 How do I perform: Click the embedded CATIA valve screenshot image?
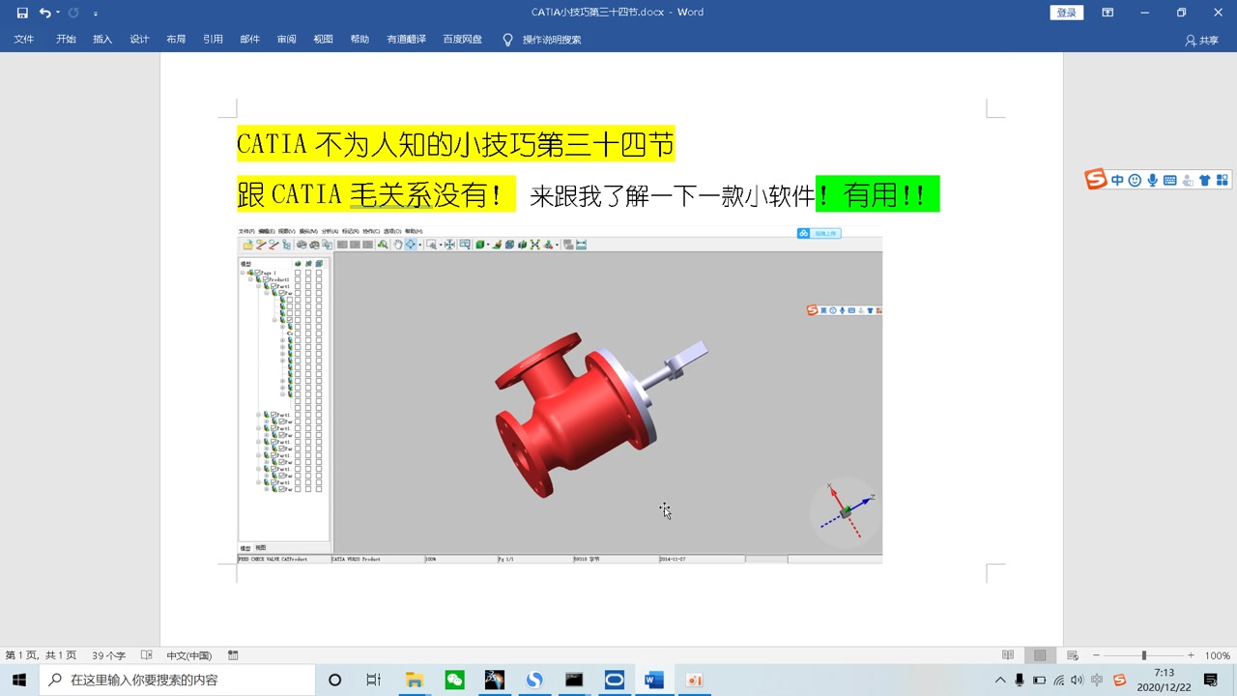(560, 394)
